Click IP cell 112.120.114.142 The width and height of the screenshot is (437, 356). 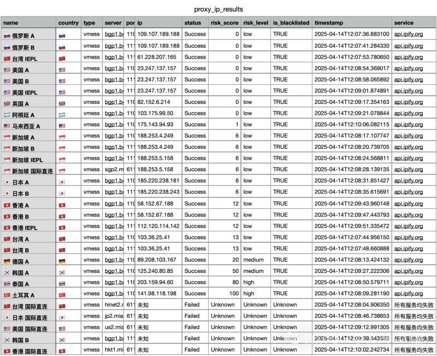(158, 226)
